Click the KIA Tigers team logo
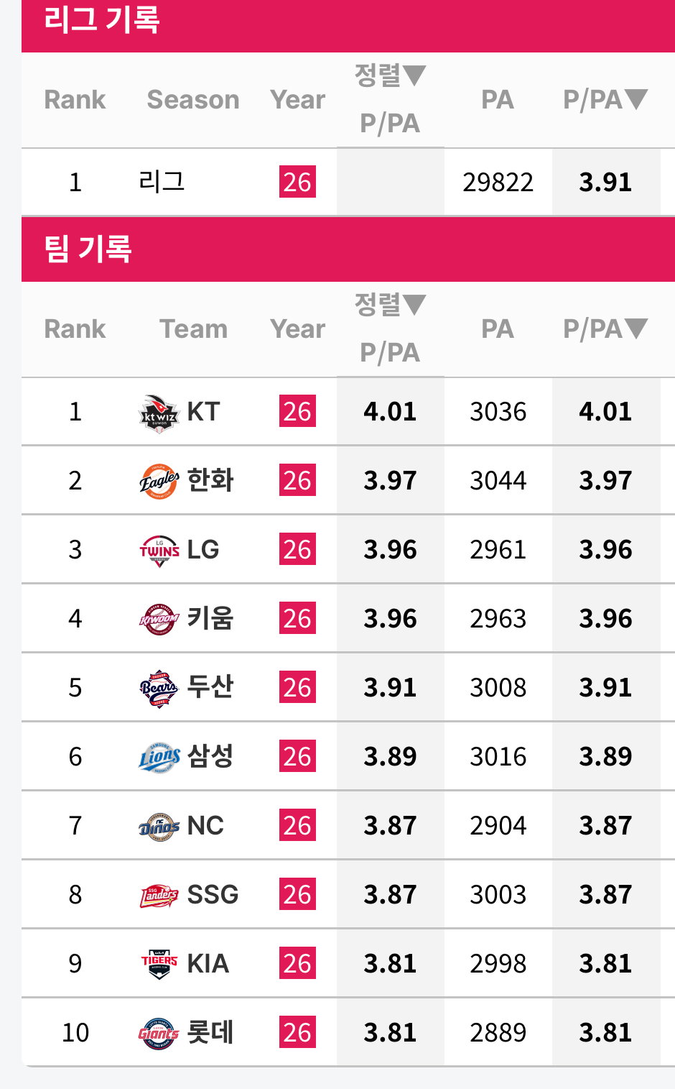This screenshot has height=1089, width=675. pos(159,964)
